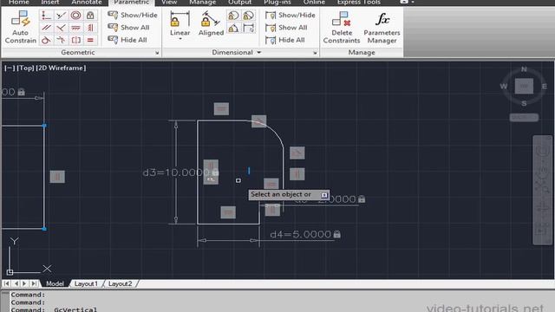Open the [2D Wireframe] visual style menu

(61, 68)
